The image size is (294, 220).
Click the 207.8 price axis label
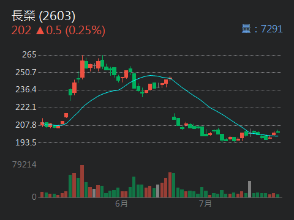coord(26,125)
